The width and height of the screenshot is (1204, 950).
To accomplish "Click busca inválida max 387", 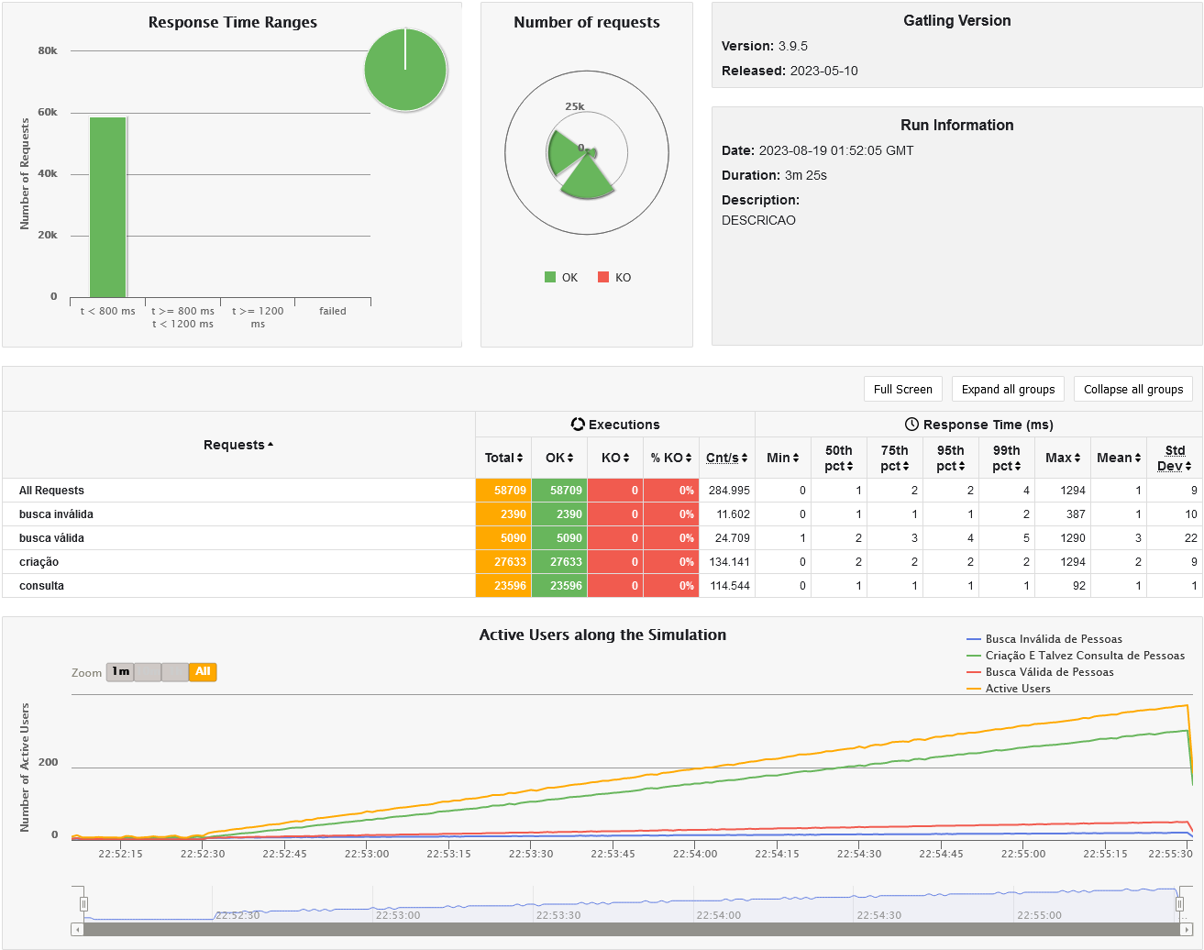I will [x=1063, y=514].
